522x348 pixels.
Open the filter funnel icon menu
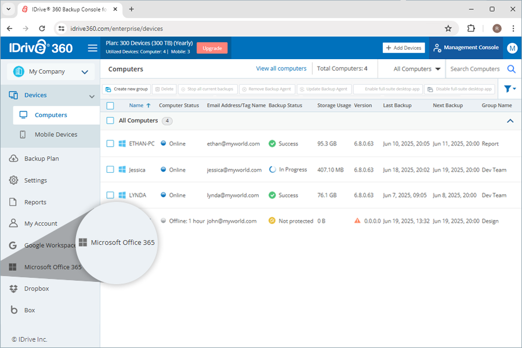(x=509, y=89)
